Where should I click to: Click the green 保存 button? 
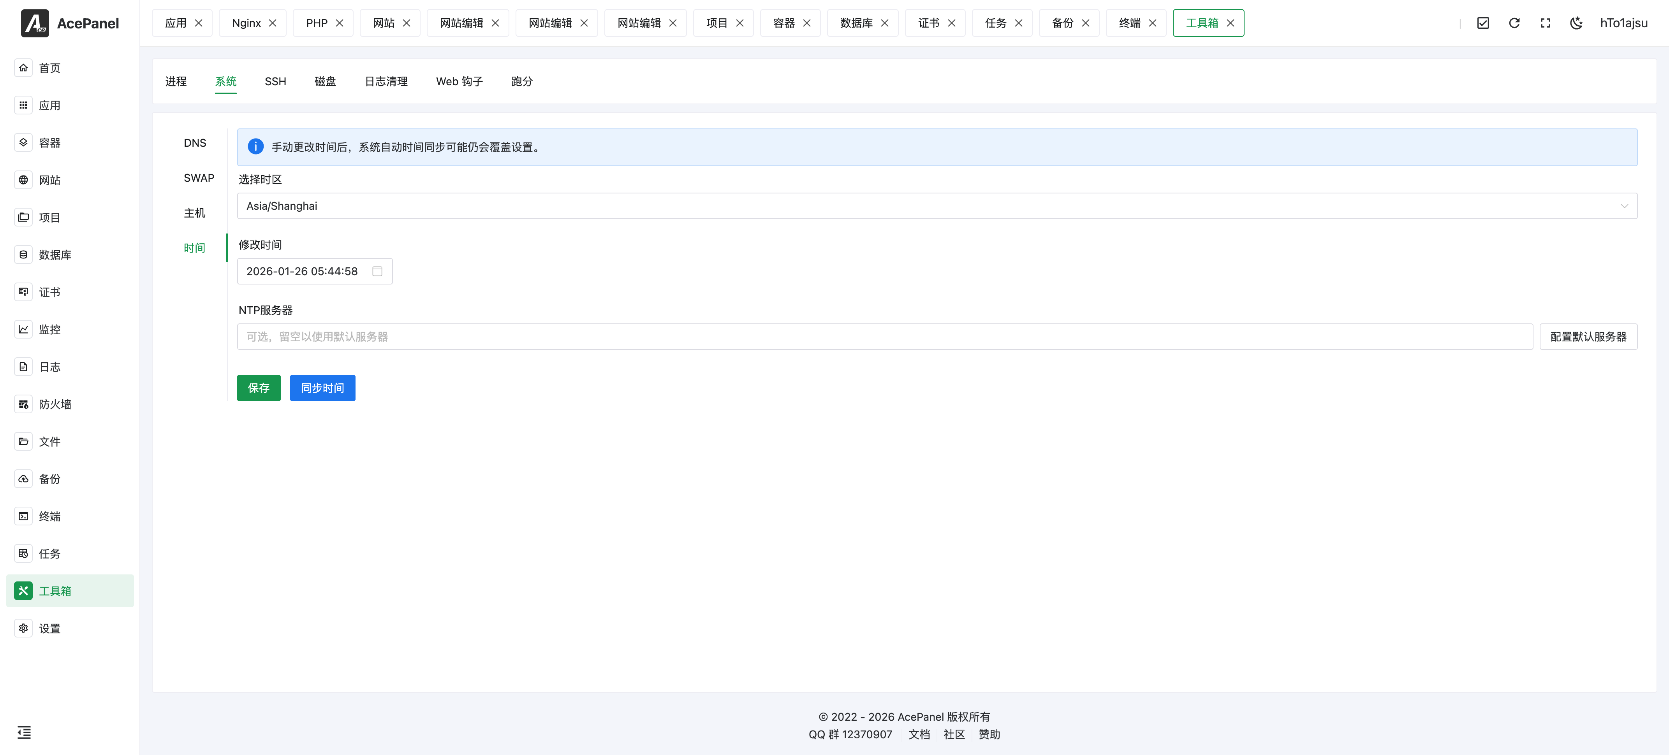coord(259,388)
